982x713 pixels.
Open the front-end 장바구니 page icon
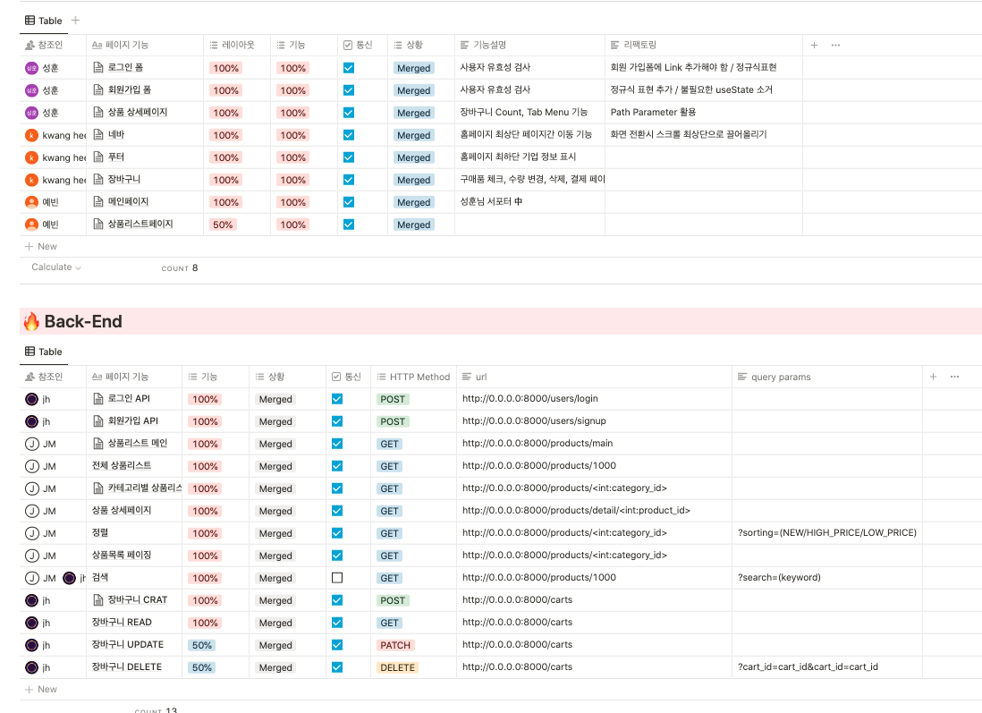(97, 179)
